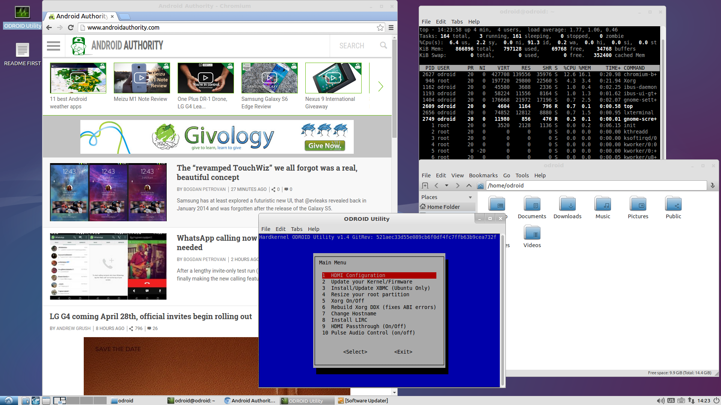Open the LG G4 April 28th article link
Image resolution: width=721 pixels, height=405 pixels.
point(151,316)
